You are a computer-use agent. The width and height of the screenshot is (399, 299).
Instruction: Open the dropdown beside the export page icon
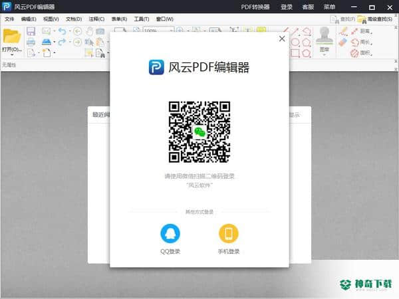pyautogui.click(x=39, y=53)
